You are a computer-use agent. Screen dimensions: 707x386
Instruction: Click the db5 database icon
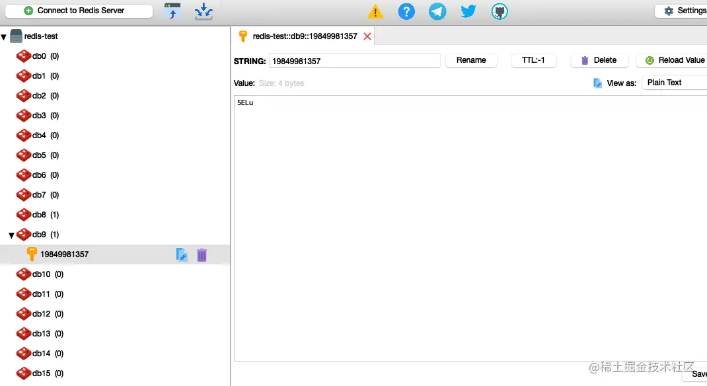[23, 155]
